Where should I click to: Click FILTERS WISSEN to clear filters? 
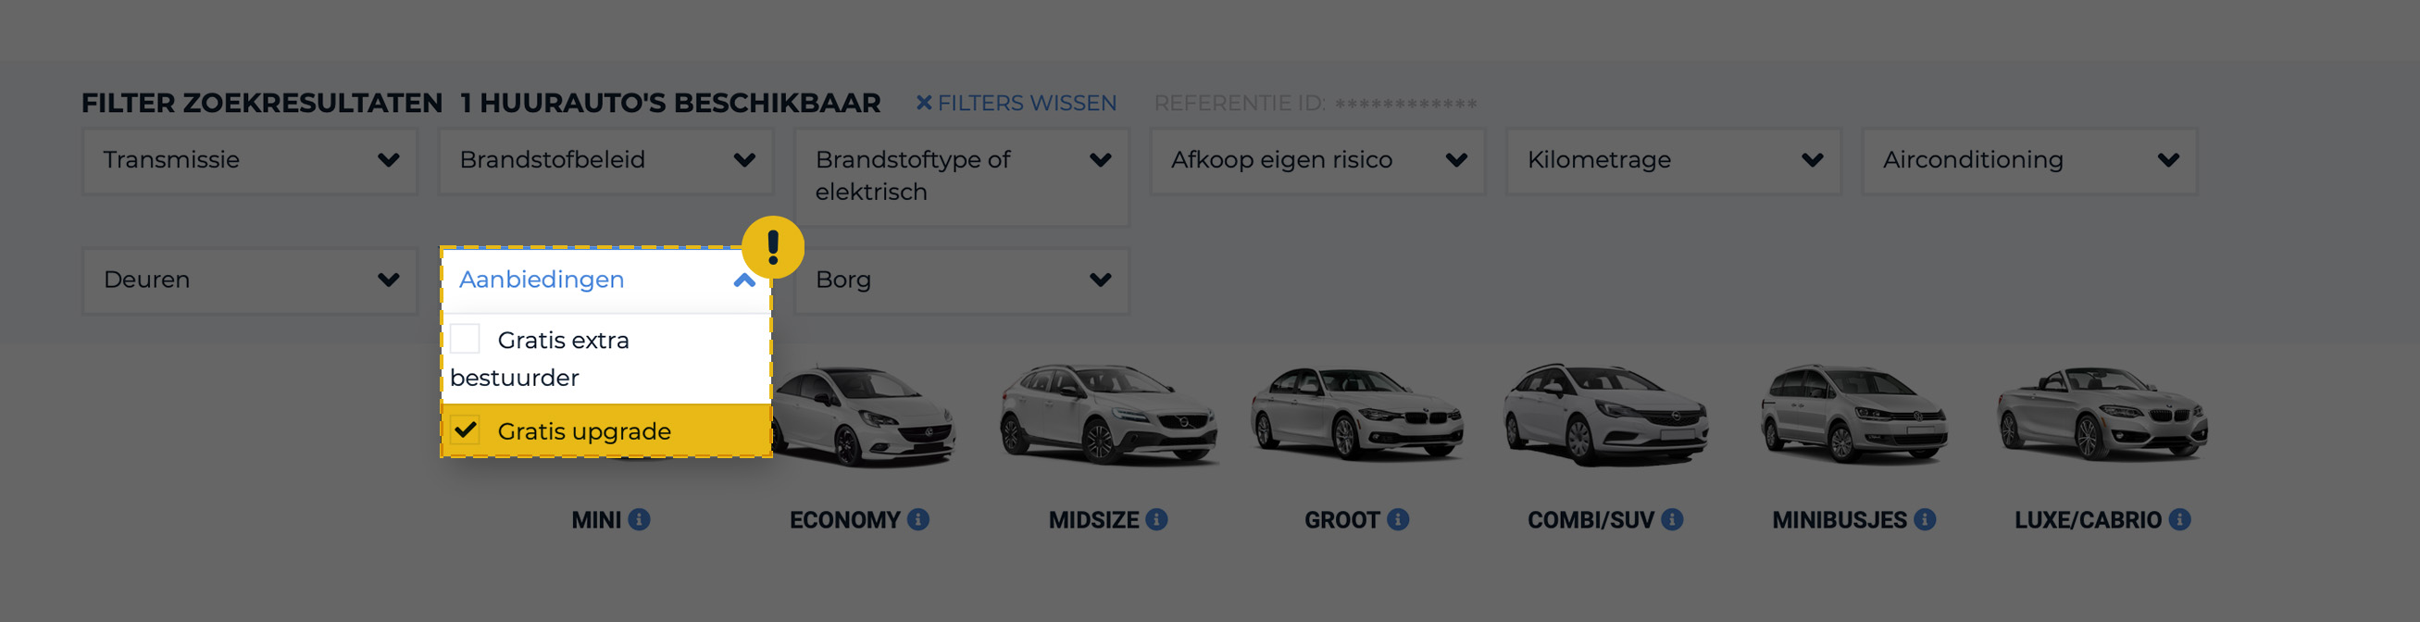click(x=1016, y=103)
